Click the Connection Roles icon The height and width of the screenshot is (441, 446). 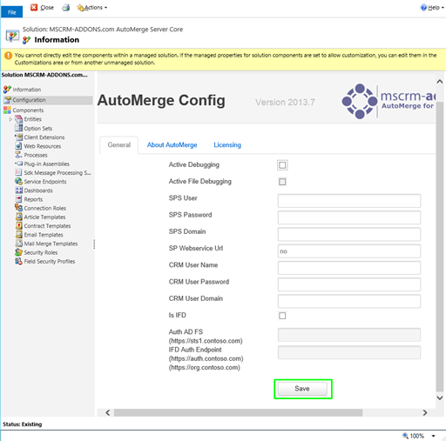[x=18, y=208]
